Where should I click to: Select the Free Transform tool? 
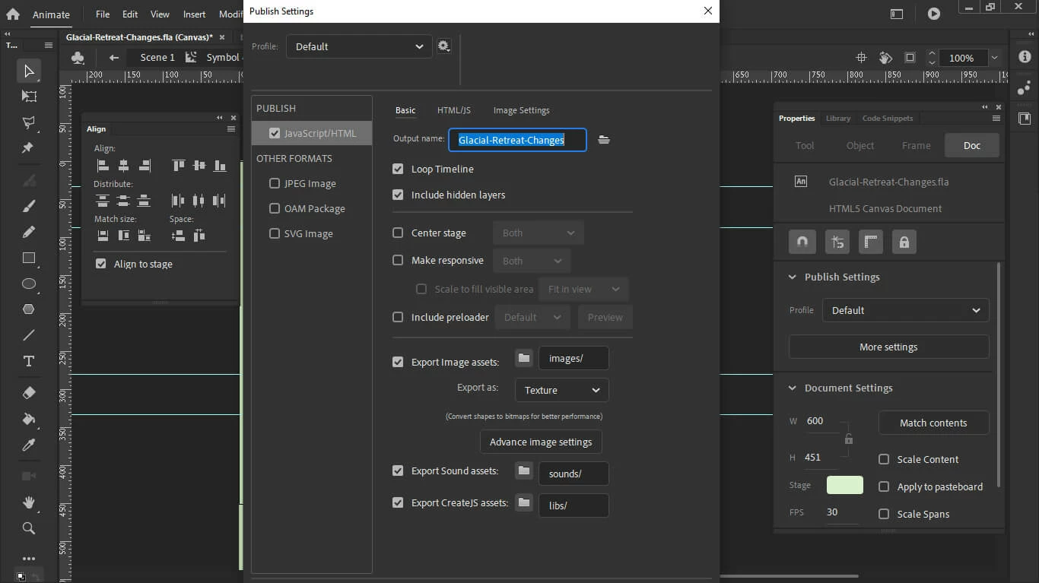point(29,97)
